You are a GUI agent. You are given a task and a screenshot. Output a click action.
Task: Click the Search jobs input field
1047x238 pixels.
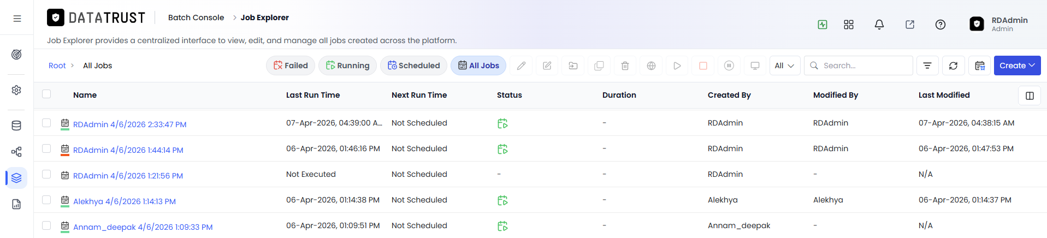coord(858,66)
